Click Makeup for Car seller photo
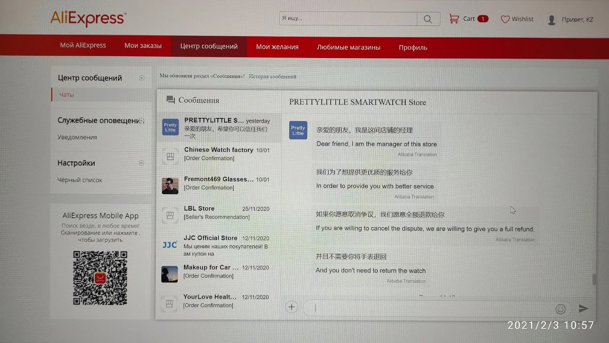 [x=170, y=274]
